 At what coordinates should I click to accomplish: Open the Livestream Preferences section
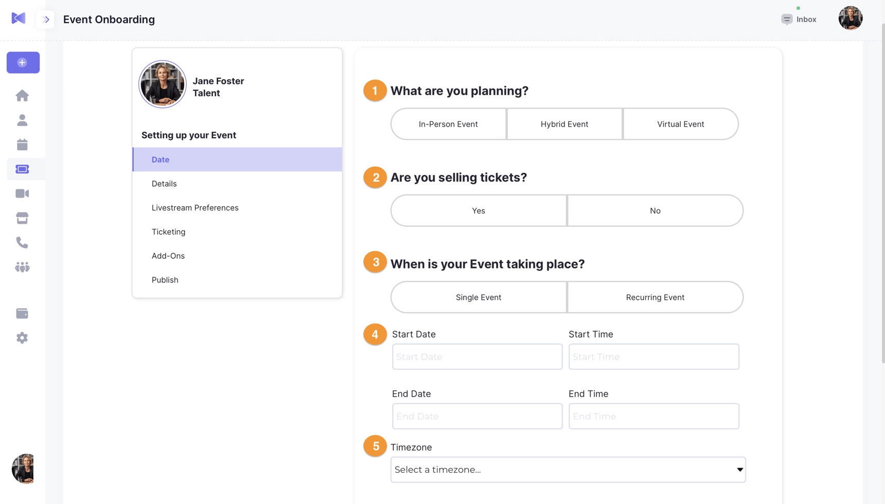[194, 207]
